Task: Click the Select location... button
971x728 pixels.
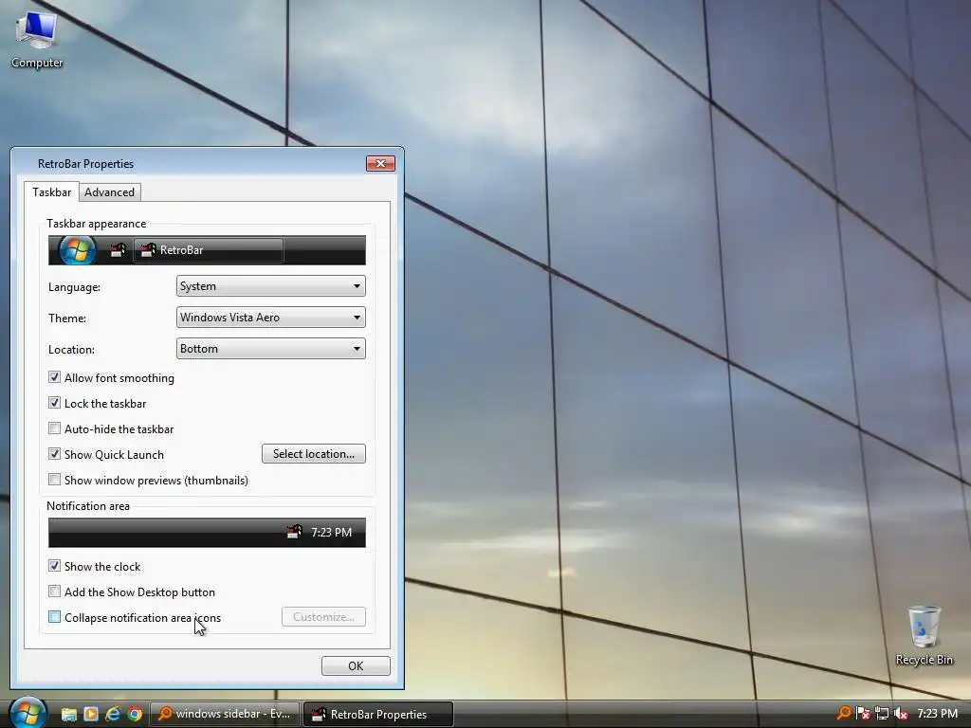Action: (x=313, y=454)
